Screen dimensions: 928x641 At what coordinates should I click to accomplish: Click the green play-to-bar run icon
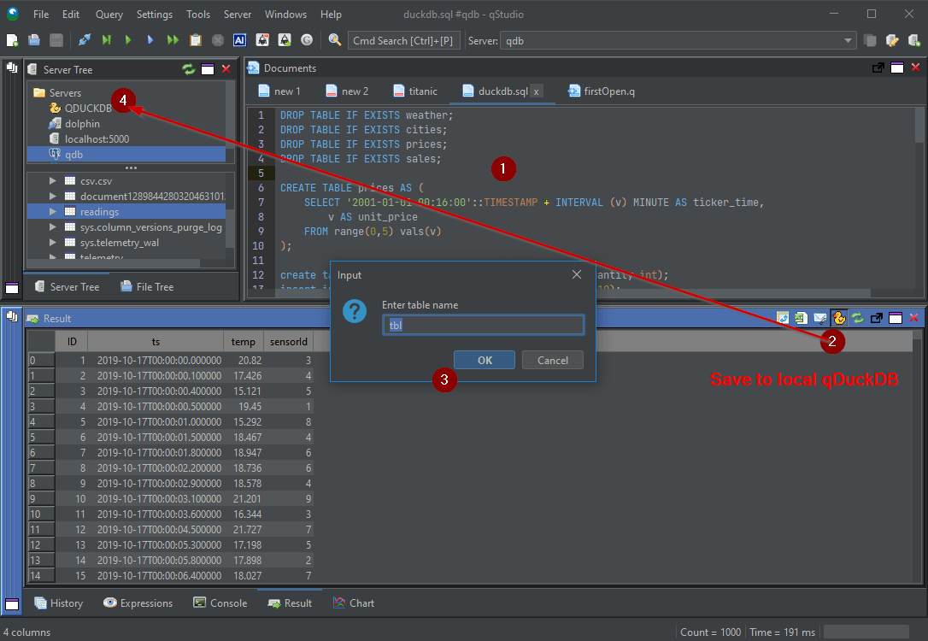107,40
